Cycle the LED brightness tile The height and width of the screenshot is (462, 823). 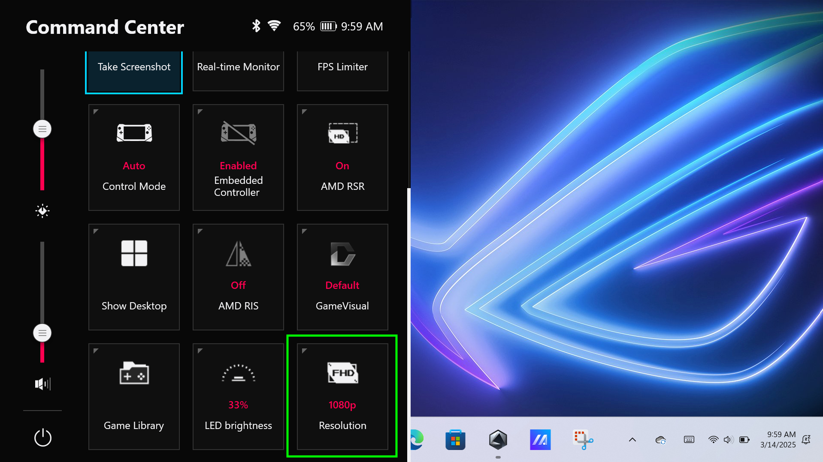pyautogui.click(x=238, y=396)
